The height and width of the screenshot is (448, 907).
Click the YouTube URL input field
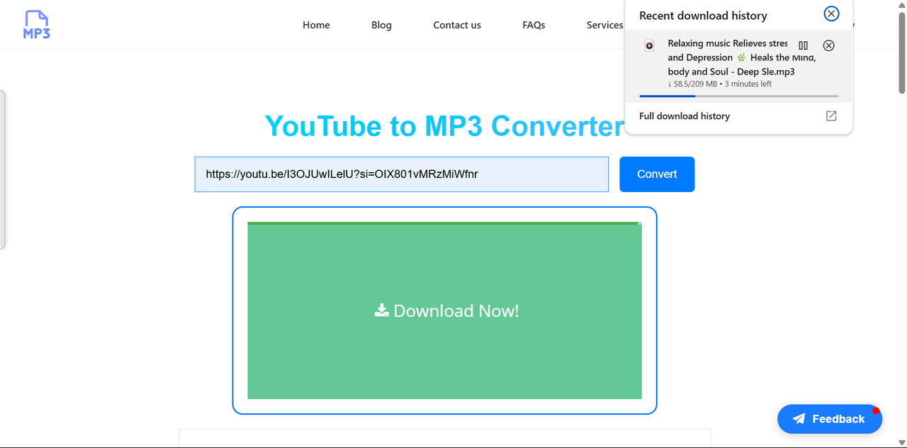click(402, 174)
